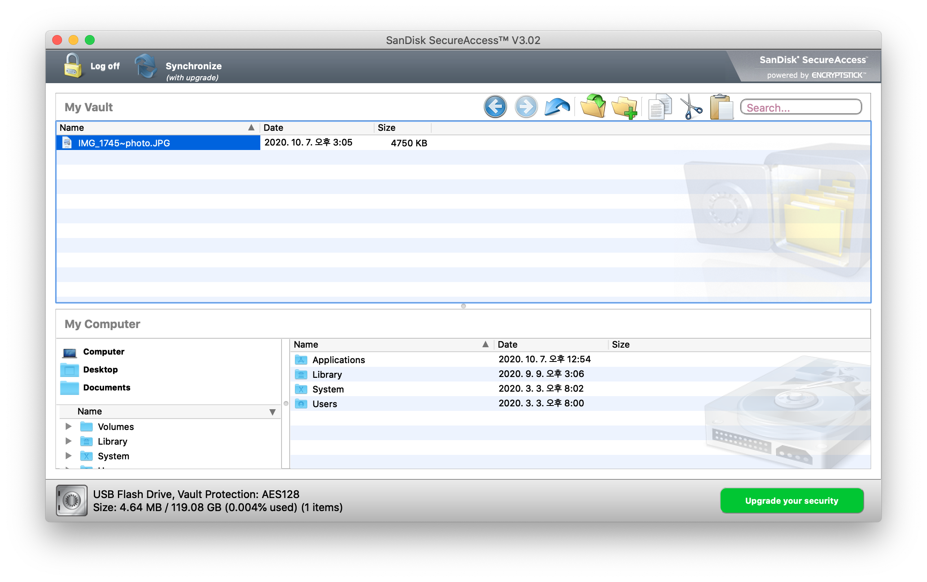Screen dimensions: 927x582
Task: Select the Library row in file list
Action: tap(580, 374)
